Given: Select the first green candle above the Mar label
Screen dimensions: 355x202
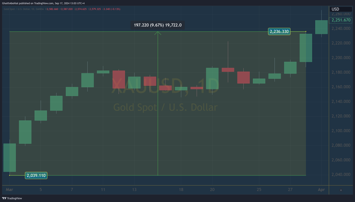Looking at the screenshot, I should (9, 157).
